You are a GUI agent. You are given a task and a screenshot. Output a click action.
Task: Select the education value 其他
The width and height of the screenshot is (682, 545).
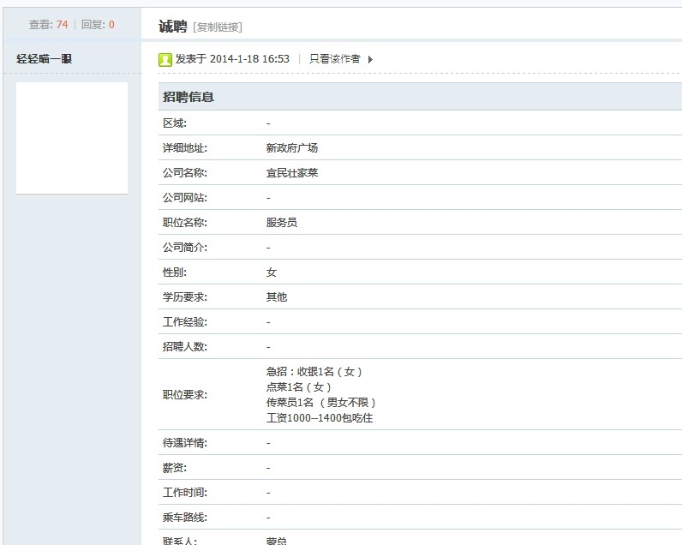277,297
